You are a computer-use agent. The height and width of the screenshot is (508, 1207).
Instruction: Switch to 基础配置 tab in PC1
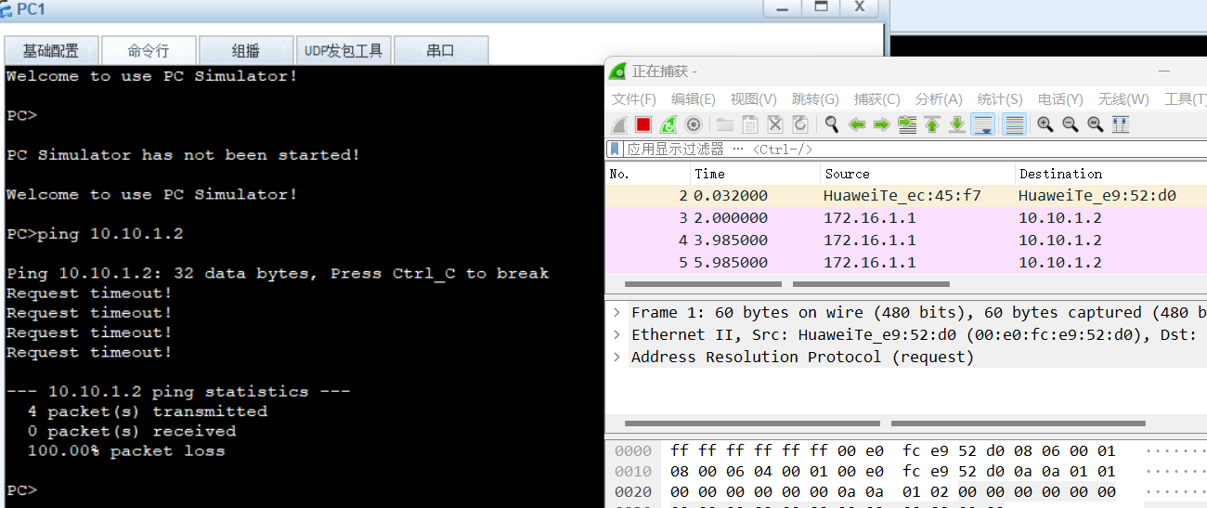coord(50,51)
